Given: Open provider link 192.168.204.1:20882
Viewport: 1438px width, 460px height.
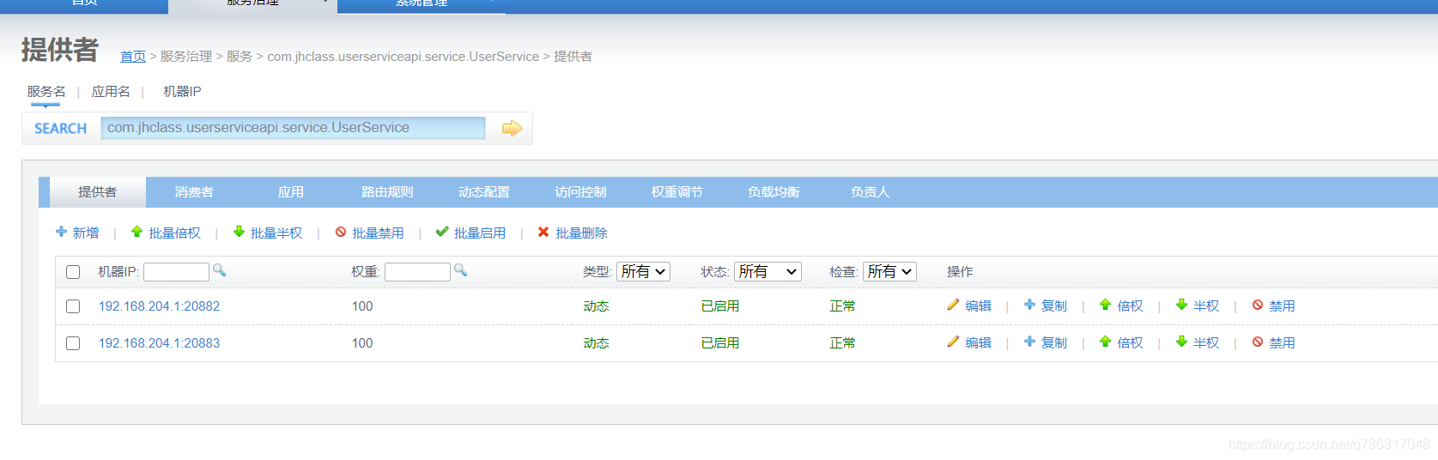Looking at the screenshot, I should 159,306.
